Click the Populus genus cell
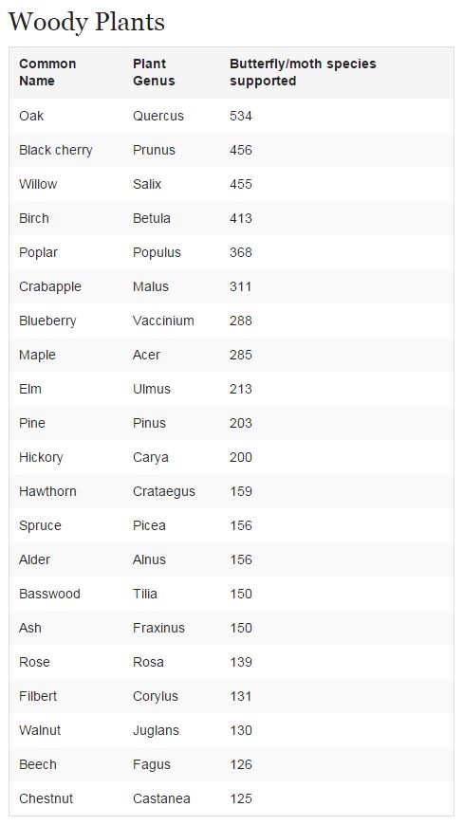This screenshot has width=463, height=825. [x=157, y=252]
